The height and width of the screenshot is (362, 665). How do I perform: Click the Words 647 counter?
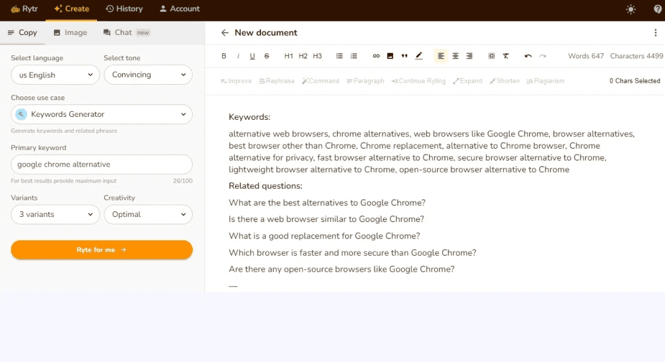pyautogui.click(x=586, y=56)
